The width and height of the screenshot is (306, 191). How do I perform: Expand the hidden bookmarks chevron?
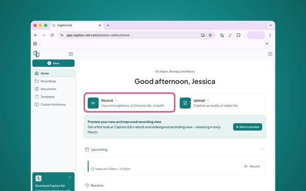coord(267,44)
